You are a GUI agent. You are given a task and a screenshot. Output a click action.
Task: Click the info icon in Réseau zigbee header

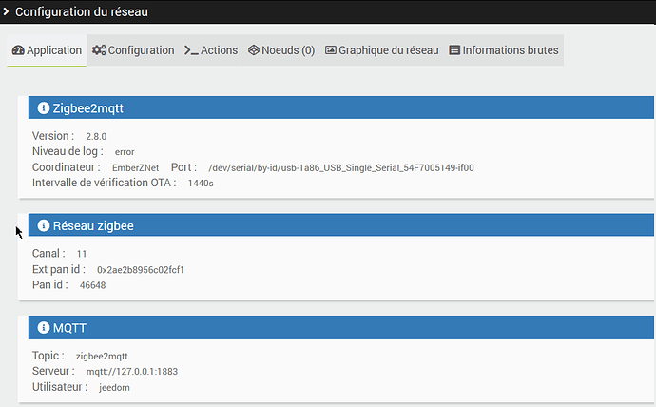point(43,226)
